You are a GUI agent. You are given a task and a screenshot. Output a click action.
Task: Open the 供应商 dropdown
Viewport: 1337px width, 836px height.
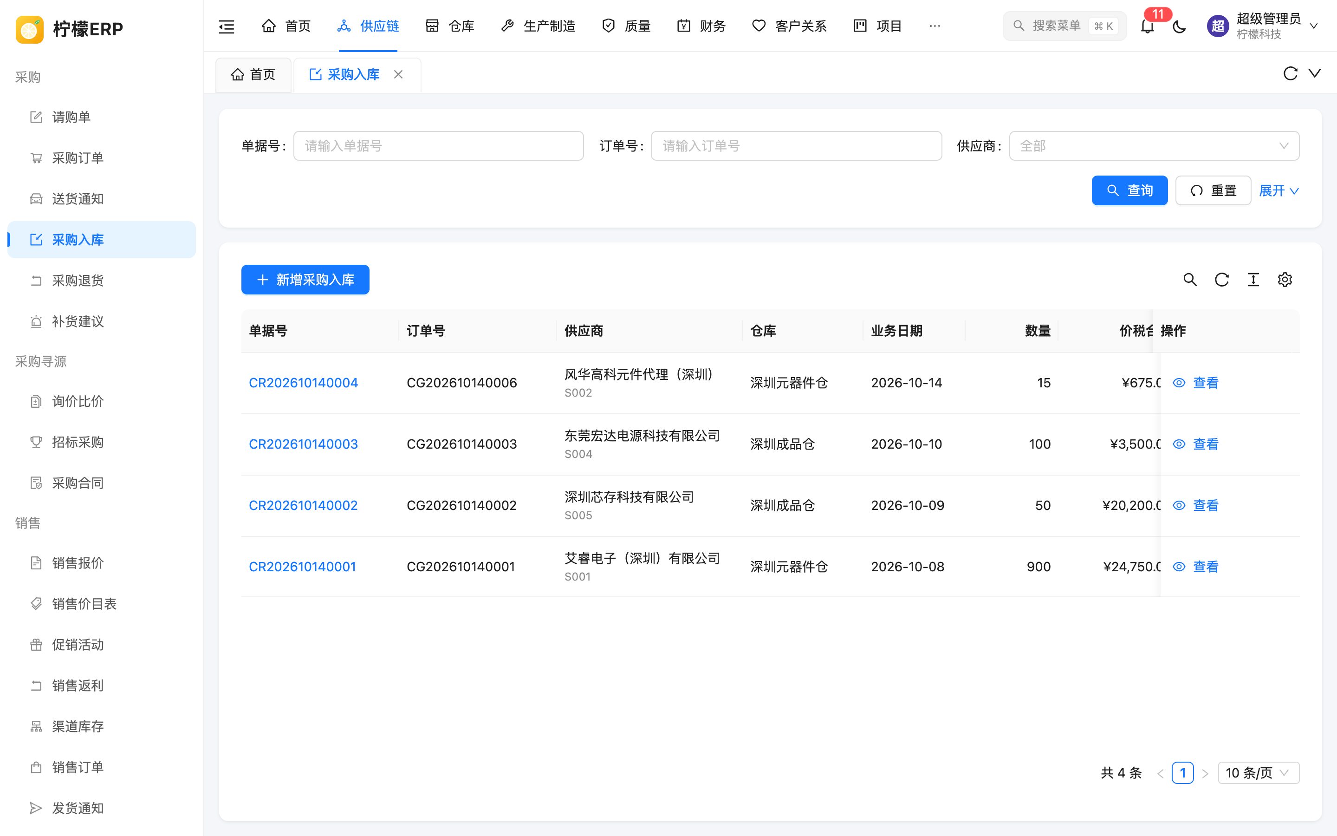[x=1154, y=146]
